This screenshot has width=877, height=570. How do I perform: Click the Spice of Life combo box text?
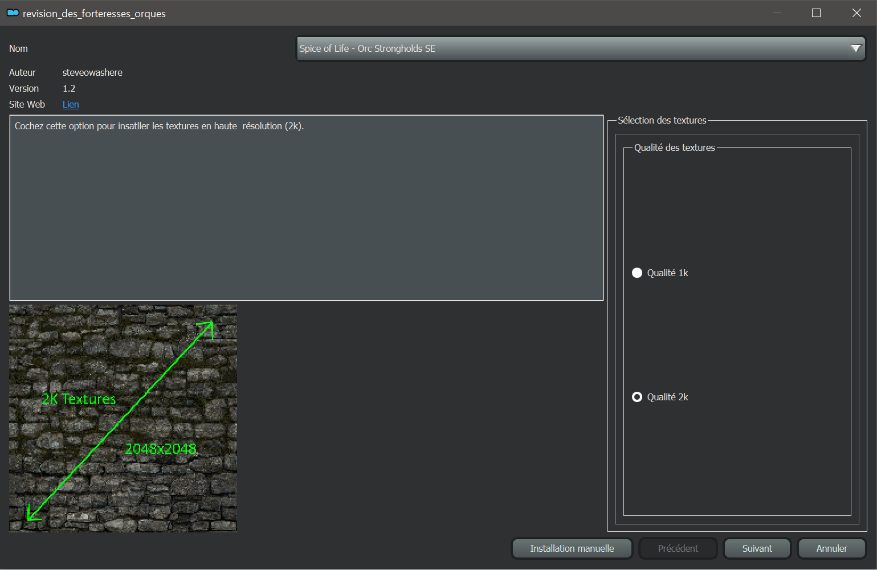click(x=368, y=48)
